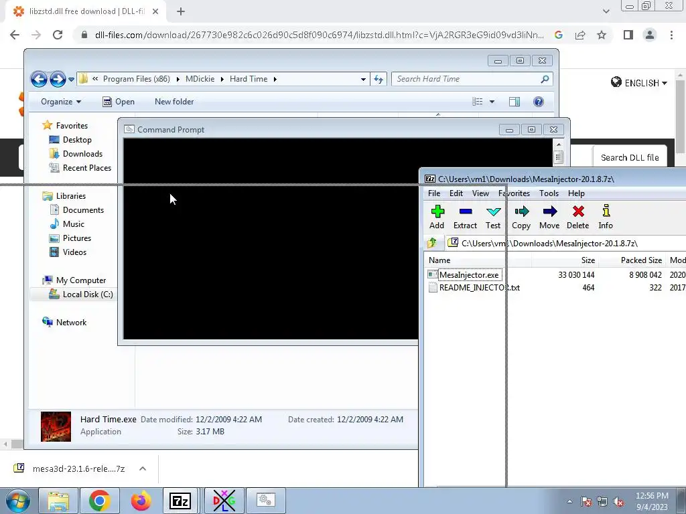
Task: Open the Help menu in 7-Zip
Action: tap(576, 193)
